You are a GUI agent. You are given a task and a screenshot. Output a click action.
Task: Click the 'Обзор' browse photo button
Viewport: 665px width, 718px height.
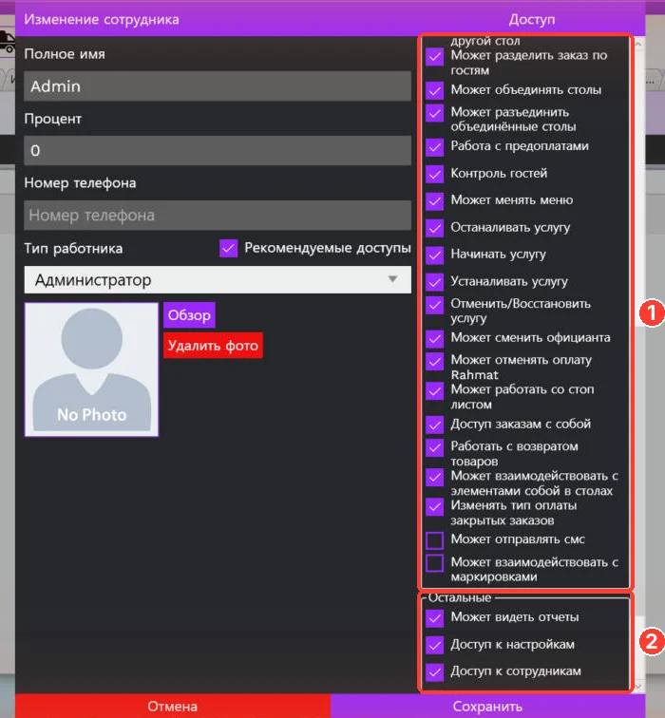click(x=189, y=315)
